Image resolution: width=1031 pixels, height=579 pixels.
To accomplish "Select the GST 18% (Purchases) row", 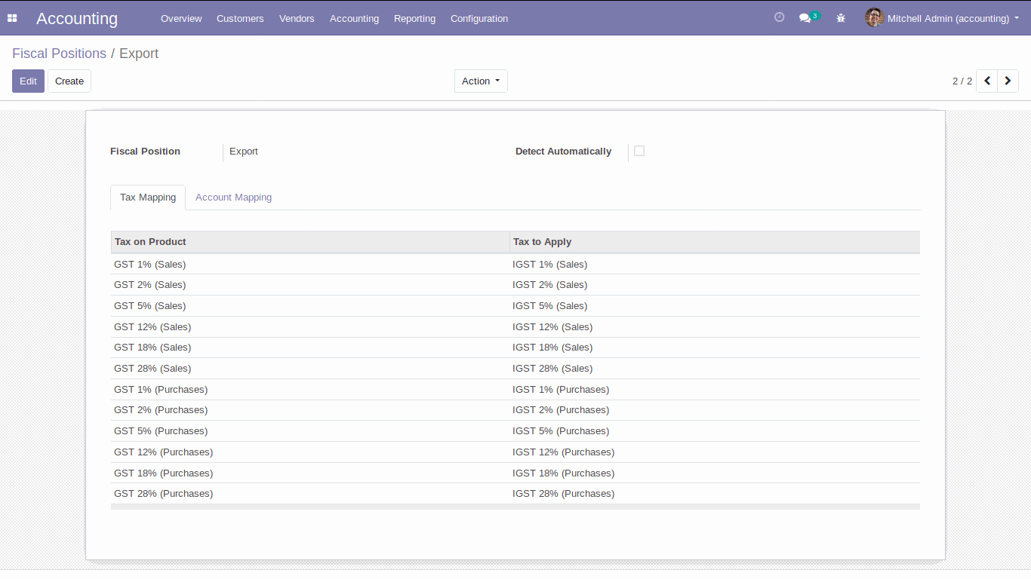I will coord(515,473).
